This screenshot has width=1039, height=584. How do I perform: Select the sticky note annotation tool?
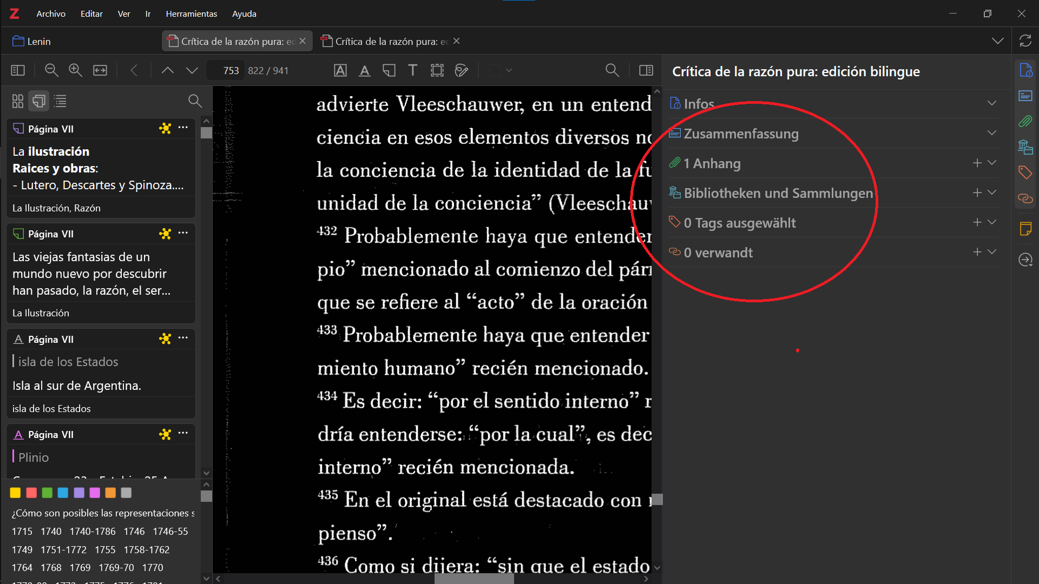[389, 70]
